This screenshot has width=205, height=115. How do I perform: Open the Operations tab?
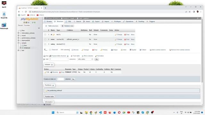click(x=128, y=21)
